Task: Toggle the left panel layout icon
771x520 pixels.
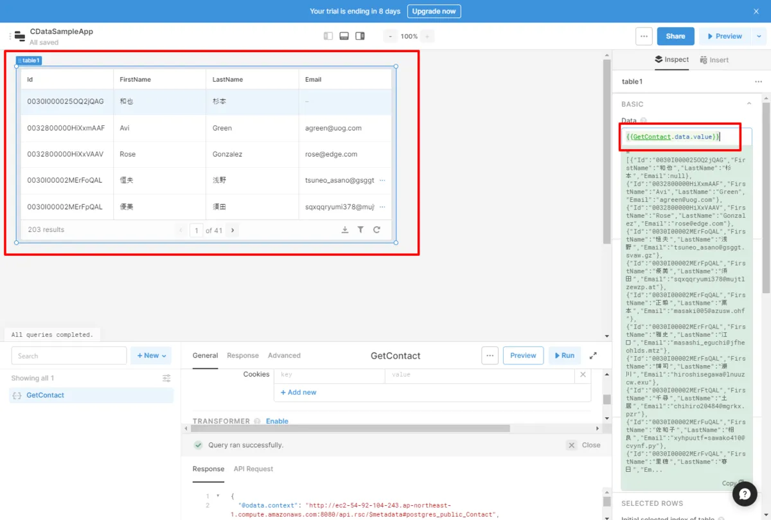Action: 328,36
